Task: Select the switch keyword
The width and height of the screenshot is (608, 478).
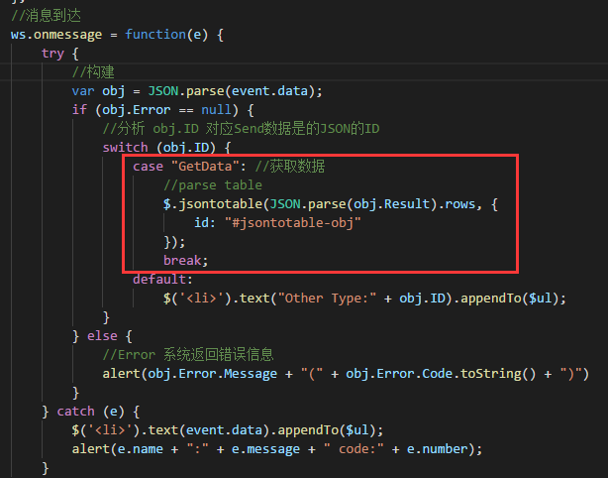Action: (125, 147)
